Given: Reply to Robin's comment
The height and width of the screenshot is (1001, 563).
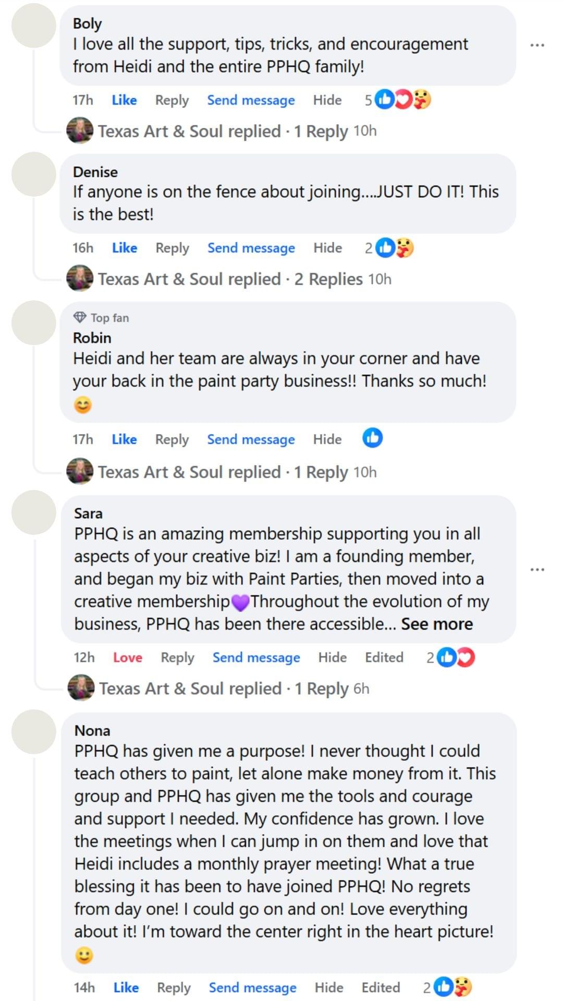Looking at the screenshot, I should 172,440.
